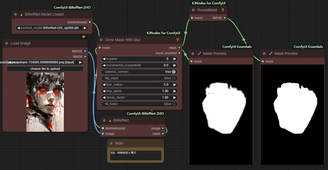The height and width of the screenshot is (170, 328).
Task: Decrease blur_radius with the left arrow
Action: [104, 85]
